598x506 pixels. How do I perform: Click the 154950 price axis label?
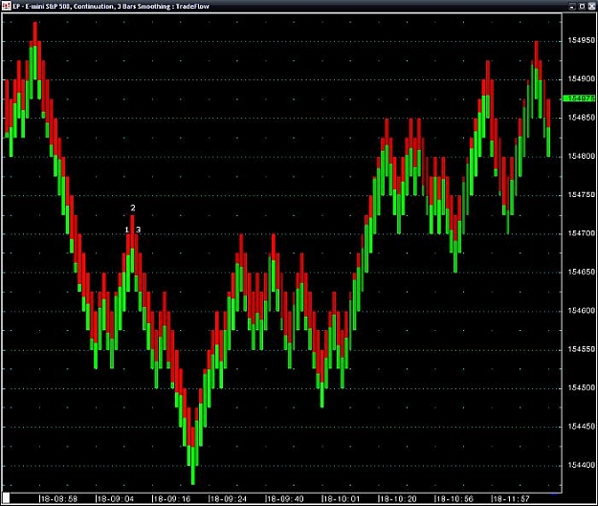click(581, 40)
